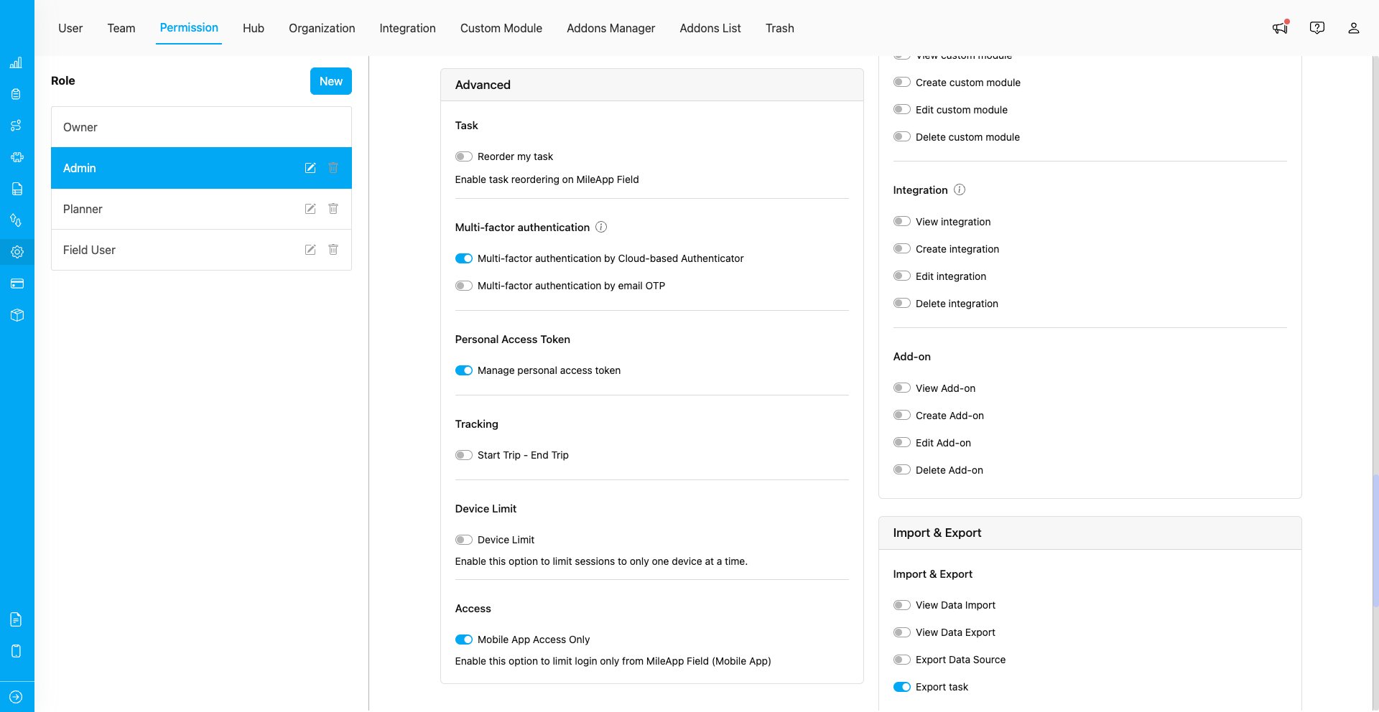Switch to the Organization tab
This screenshot has width=1379, height=712.
point(322,28)
